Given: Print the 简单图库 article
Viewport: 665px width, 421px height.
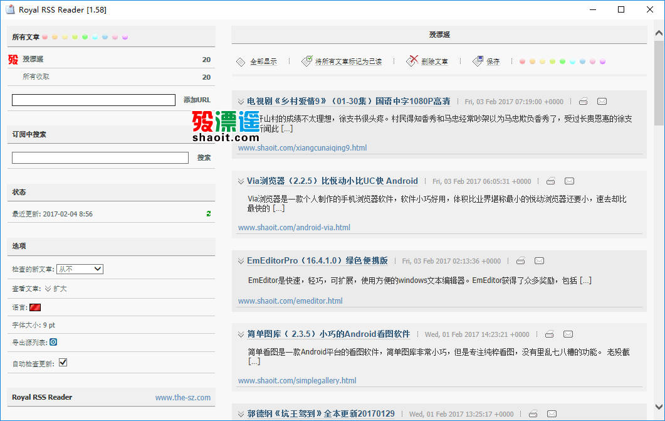Looking at the screenshot, I should pos(549,334).
